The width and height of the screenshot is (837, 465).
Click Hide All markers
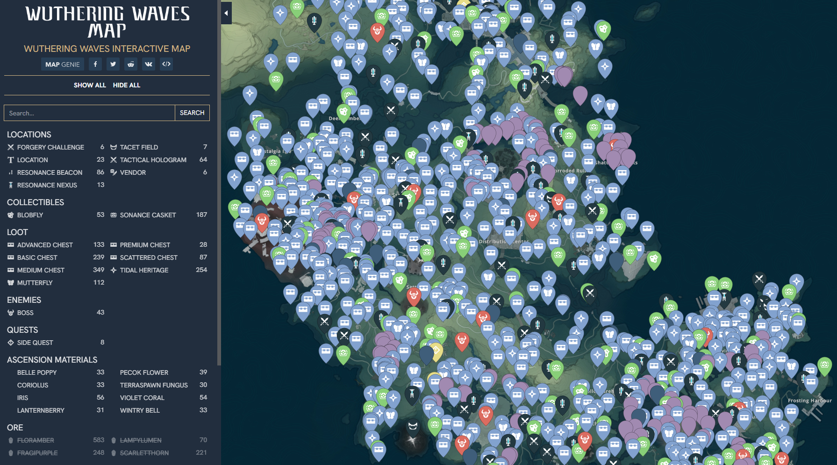(127, 85)
